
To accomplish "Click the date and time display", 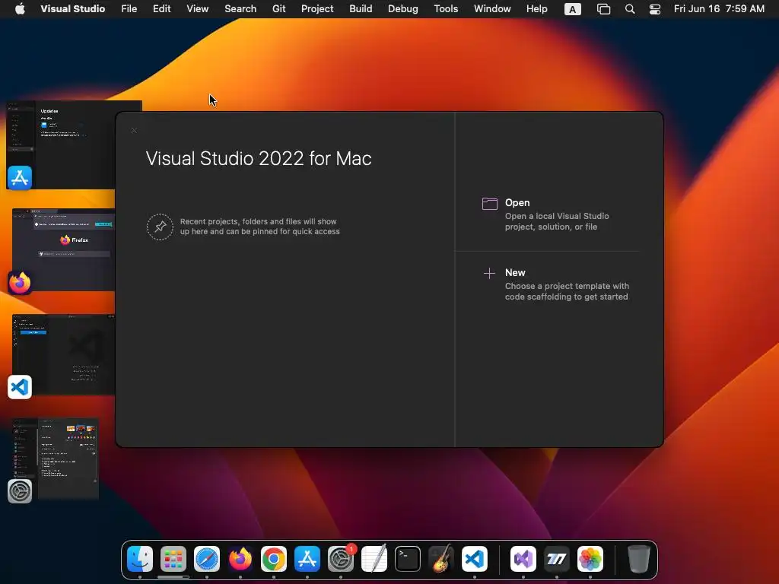I will point(719,8).
